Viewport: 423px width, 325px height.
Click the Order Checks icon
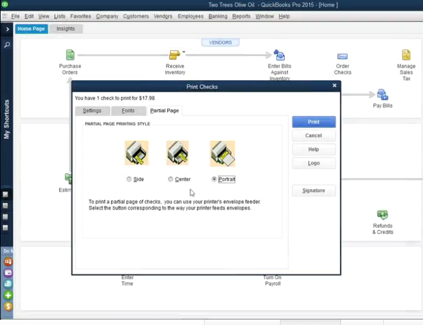(x=342, y=56)
